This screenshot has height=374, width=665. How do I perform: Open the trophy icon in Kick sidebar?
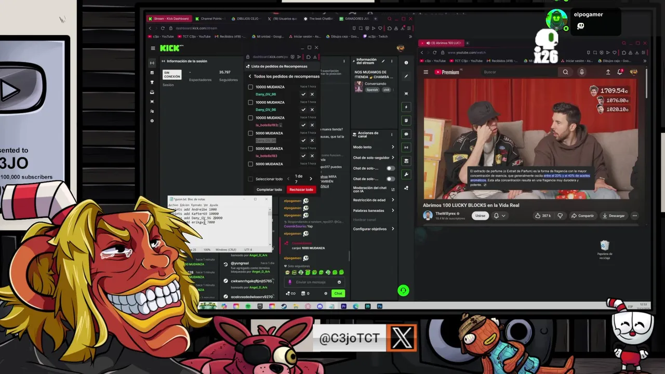click(x=152, y=83)
